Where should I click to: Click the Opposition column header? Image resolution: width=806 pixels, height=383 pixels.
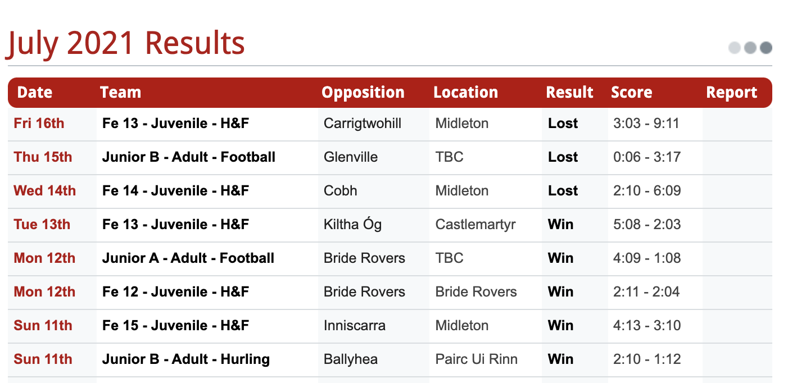[x=363, y=93]
